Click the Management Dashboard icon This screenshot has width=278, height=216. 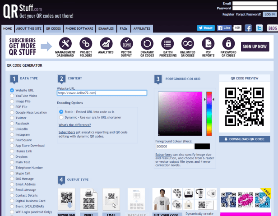click(65, 44)
